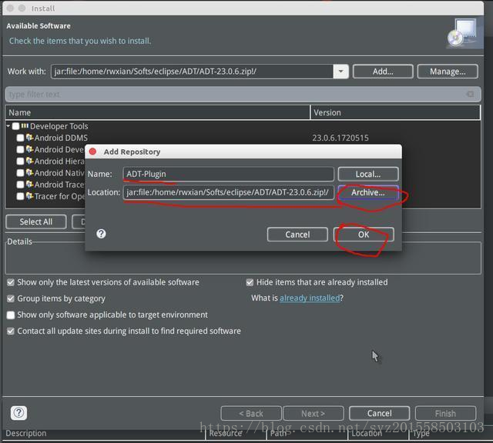493x443 pixels.
Task: Open Manage... software sites
Action: coord(448,72)
